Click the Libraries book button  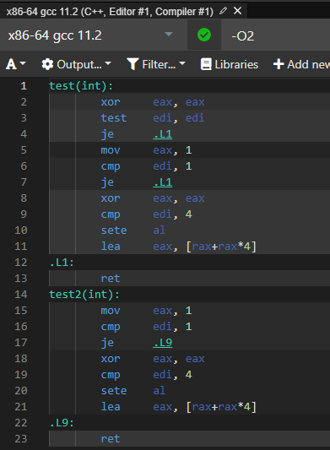[x=230, y=64]
